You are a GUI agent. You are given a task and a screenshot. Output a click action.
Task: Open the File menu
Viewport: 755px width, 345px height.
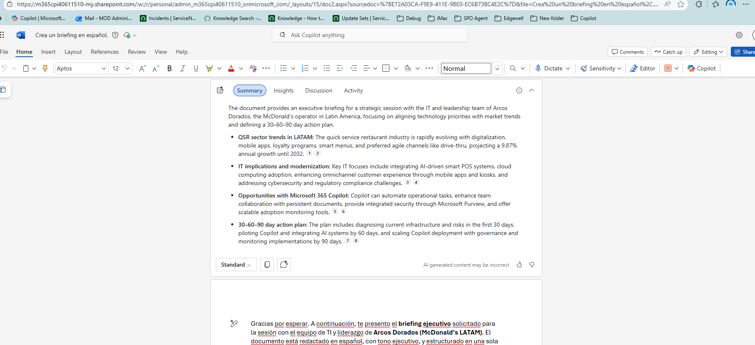[x=4, y=52]
